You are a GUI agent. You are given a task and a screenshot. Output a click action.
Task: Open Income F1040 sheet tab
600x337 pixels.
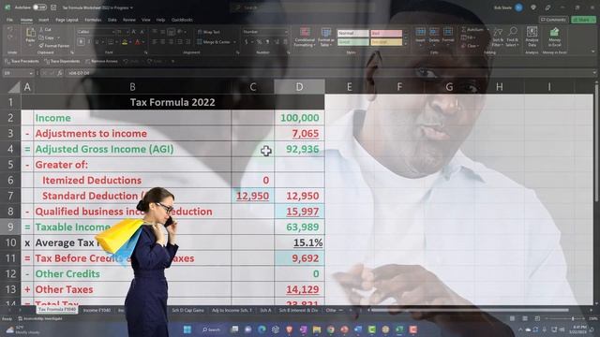pyautogui.click(x=97, y=310)
